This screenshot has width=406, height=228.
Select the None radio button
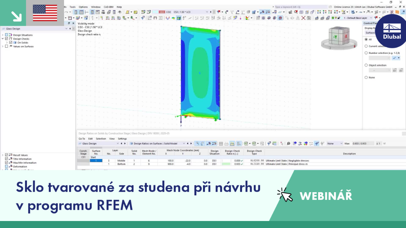[x=366, y=77]
